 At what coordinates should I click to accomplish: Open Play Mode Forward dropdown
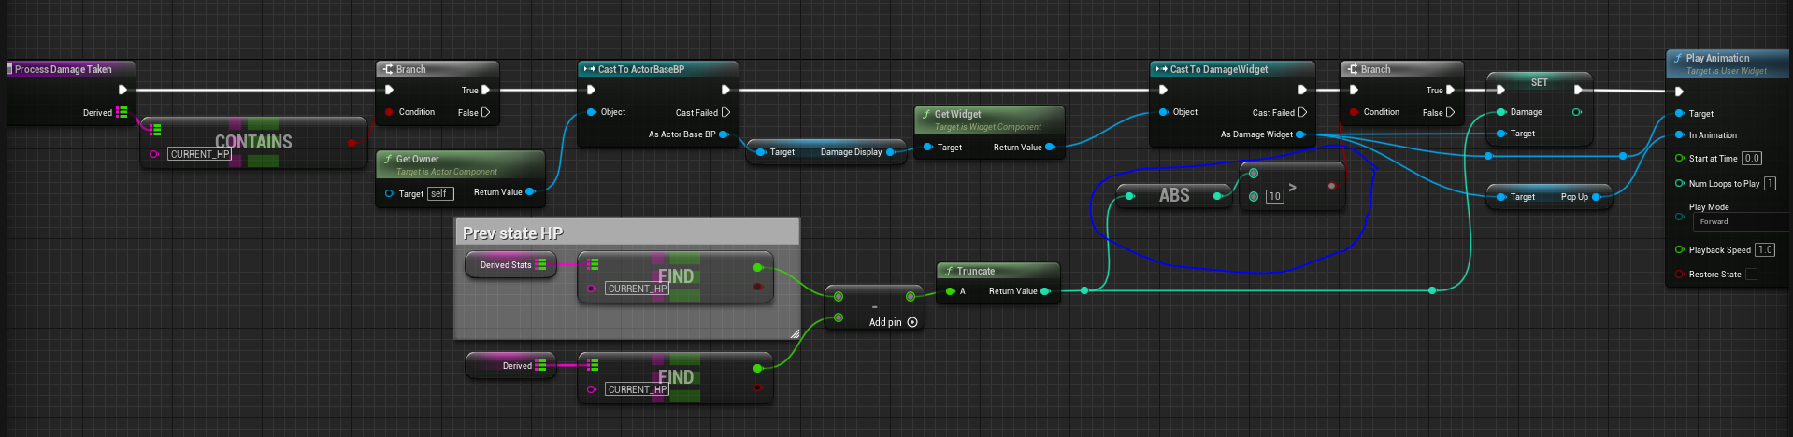point(1742,222)
